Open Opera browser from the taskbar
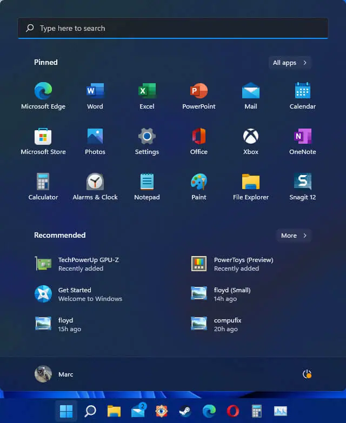Image resolution: width=346 pixels, height=423 pixels. (232, 411)
